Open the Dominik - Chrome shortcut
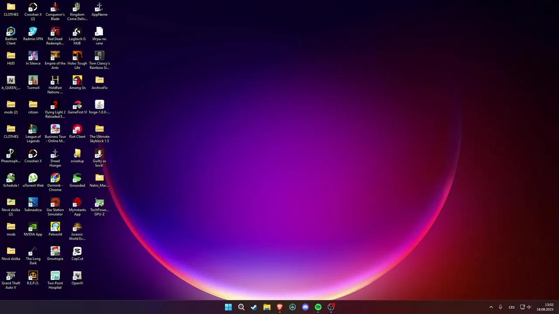The width and height of the screenshot is (559, 314). click(x=55, y=183)
